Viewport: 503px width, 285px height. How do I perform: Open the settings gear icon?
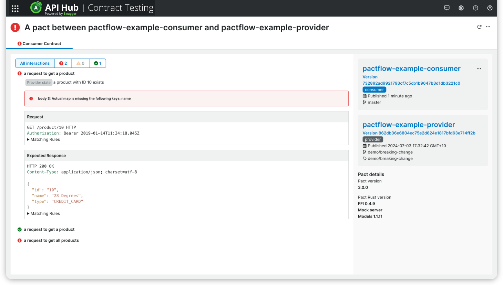(461, 8)
